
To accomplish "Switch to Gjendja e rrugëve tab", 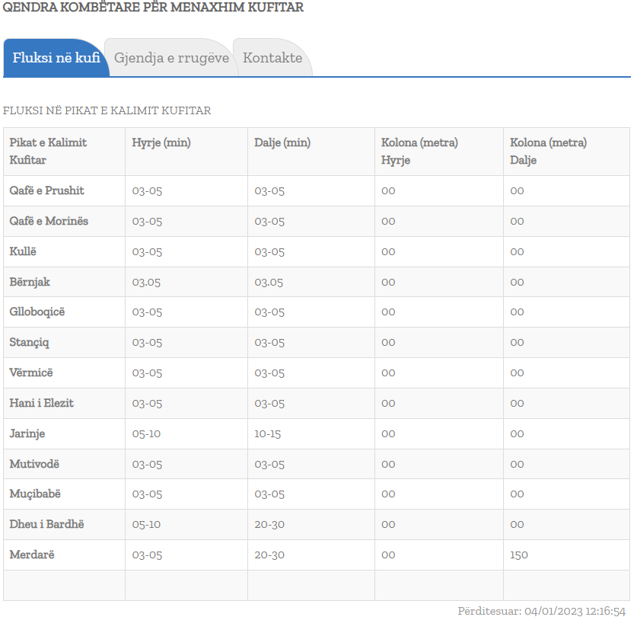I will pos(171,58).
